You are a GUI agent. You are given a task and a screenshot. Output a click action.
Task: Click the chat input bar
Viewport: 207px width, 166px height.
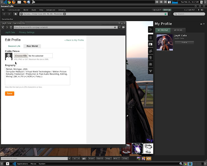(34, 159)
